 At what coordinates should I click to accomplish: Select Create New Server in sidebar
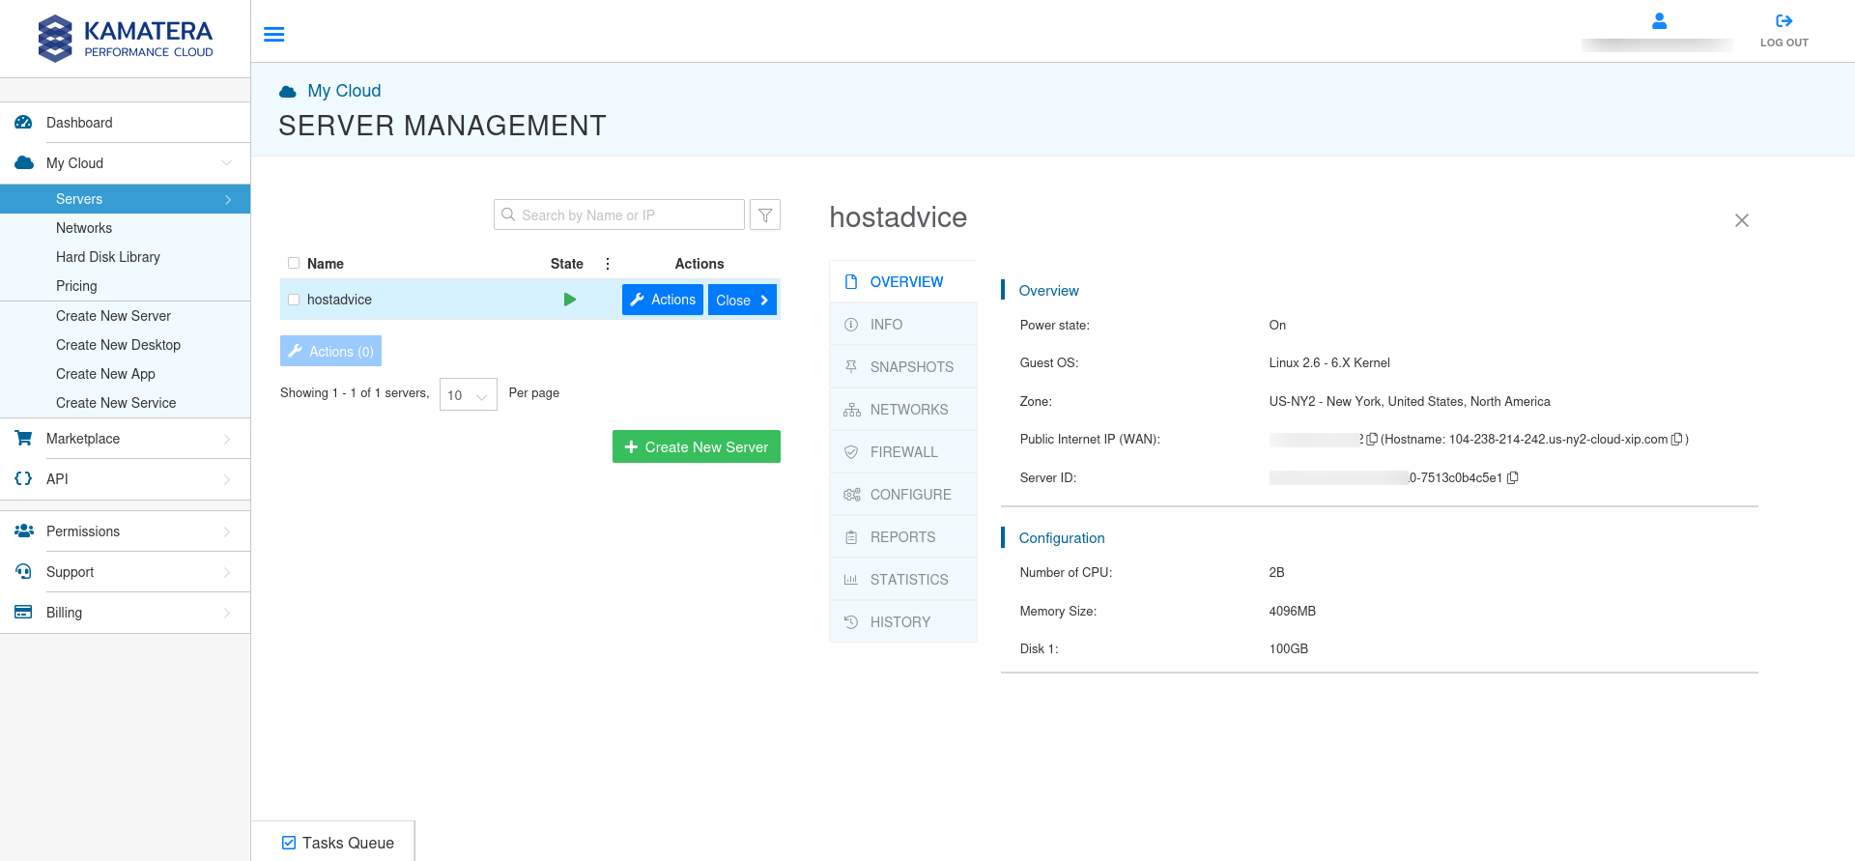pyautogui.click(x=113, y=316)
